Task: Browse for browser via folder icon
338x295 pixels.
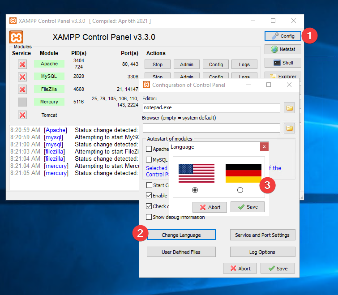Action: click(289, 128)
